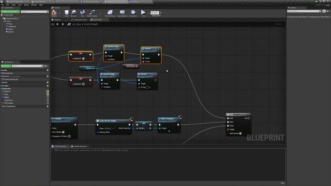This screenshot has height=186, width=331.
Task: Check Is Opened on lower SET node
Action: 84,84
